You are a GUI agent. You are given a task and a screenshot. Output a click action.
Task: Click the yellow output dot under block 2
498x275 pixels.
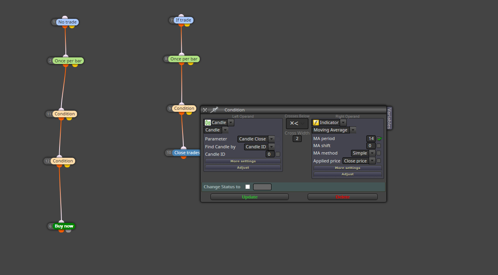point(75,65)
